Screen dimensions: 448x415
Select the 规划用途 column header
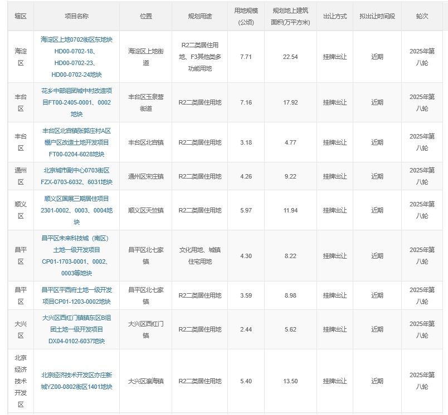[x=199, y=17]
